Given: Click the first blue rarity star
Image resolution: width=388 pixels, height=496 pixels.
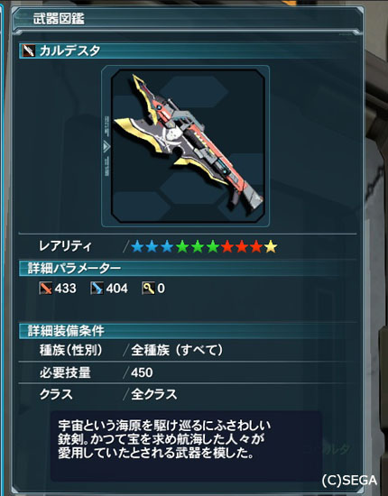Looking at the screenshot, I should tap(137, 246).
